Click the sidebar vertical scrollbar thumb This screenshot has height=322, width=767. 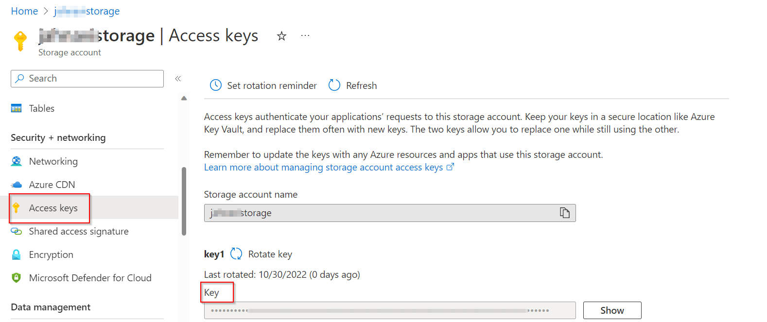tap(184, 201)
